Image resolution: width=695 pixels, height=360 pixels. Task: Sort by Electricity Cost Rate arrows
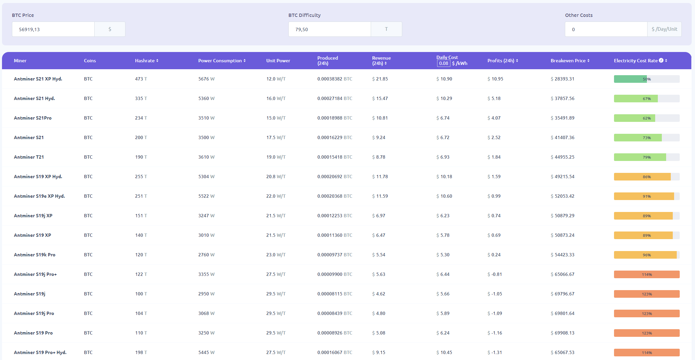click(x=666, y=61)
